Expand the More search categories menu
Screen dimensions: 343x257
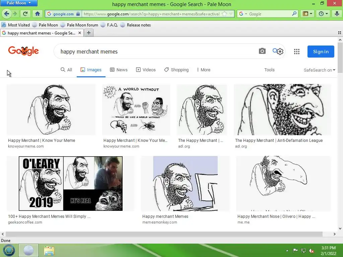point(203,70)
